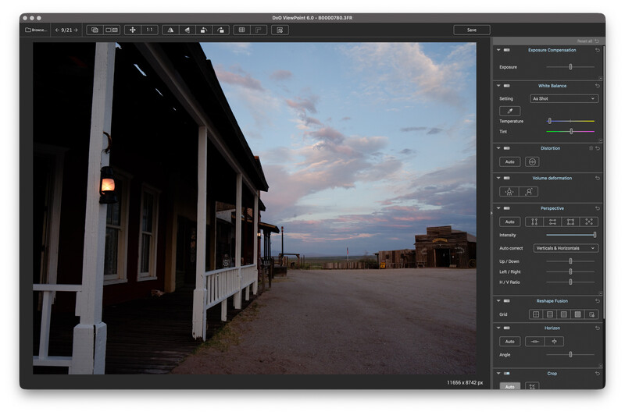Screen dimensions: 625x415
Task: Open the image info toolbar icon
Action: coord(280,30)
